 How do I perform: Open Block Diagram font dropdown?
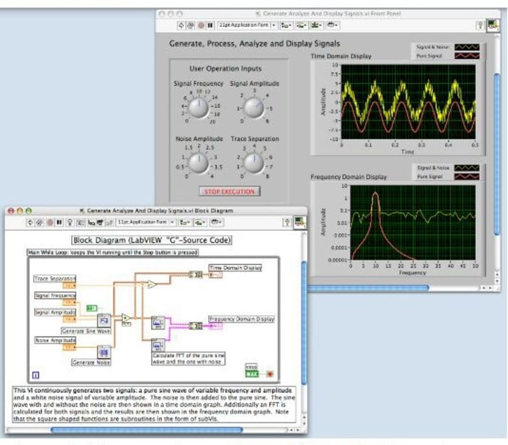146,222
